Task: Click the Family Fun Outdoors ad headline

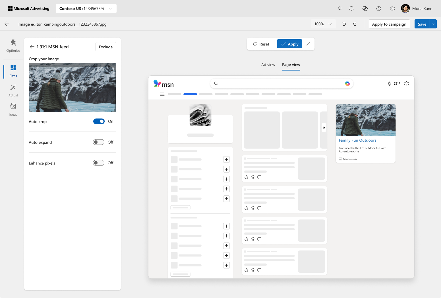Action: 357,140
